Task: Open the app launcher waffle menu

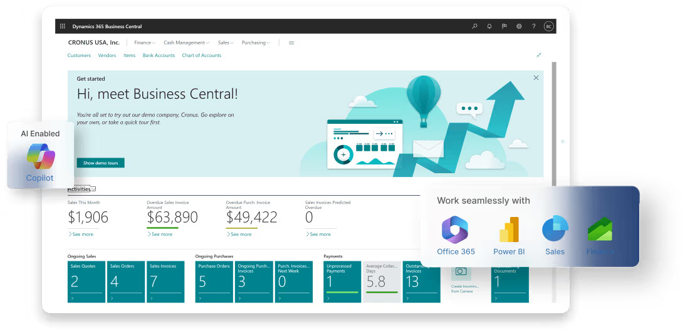Action: coord(63,26)
